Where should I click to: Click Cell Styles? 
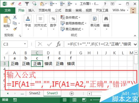[72, 29]
